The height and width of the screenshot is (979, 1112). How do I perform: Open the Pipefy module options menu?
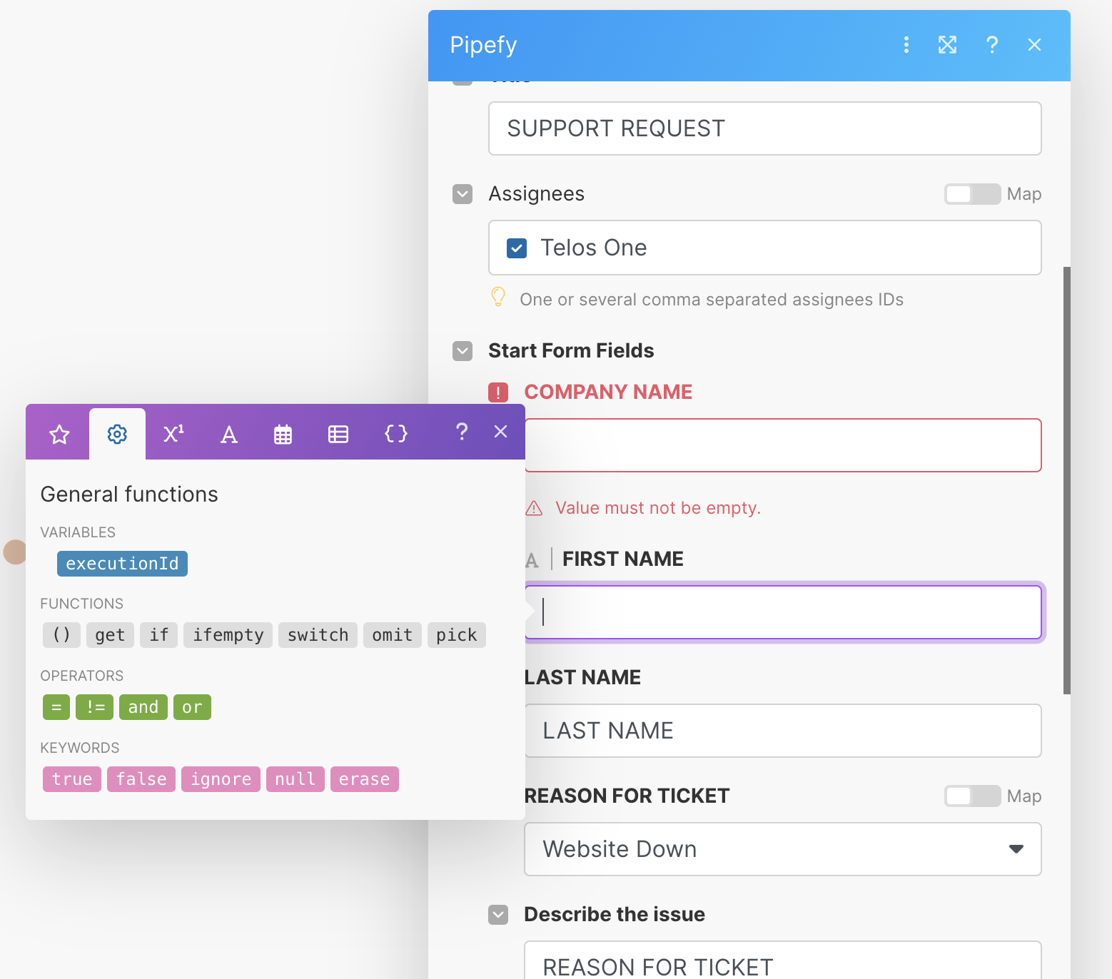point(906,45)
